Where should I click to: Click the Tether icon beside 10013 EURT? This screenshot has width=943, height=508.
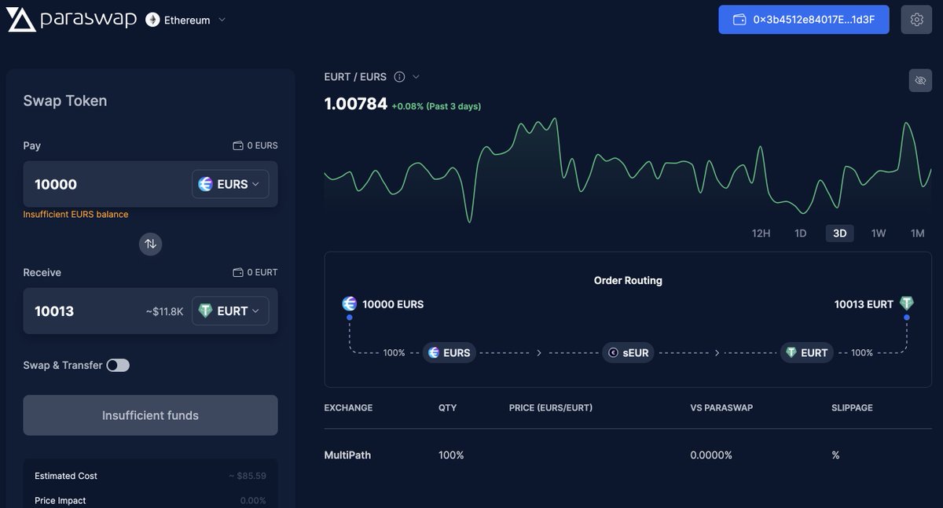point(907,304)
